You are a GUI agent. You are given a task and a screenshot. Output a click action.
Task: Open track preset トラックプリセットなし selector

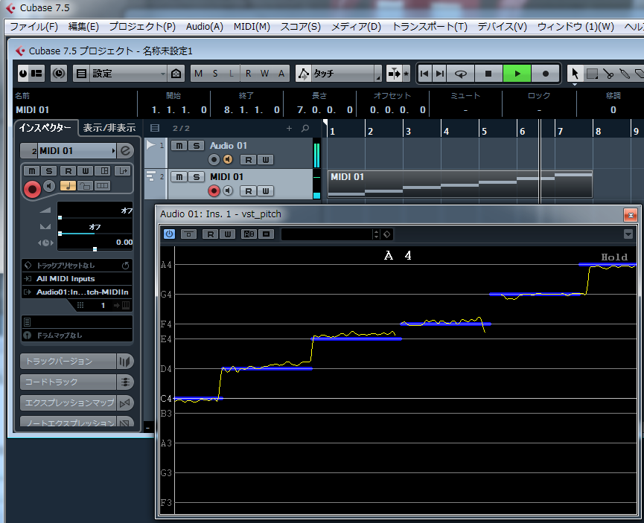(77, 266)
